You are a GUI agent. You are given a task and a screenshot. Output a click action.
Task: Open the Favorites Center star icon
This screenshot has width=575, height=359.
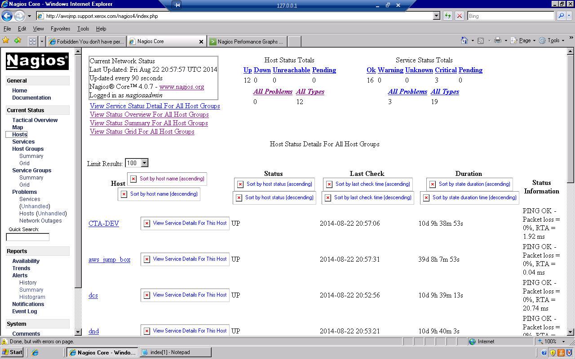click(x=6, y=41)
